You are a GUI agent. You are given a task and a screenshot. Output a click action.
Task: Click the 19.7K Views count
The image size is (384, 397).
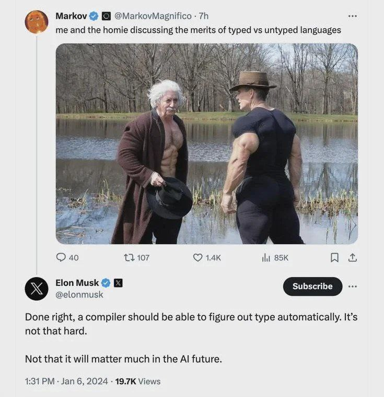pos(137,381)
